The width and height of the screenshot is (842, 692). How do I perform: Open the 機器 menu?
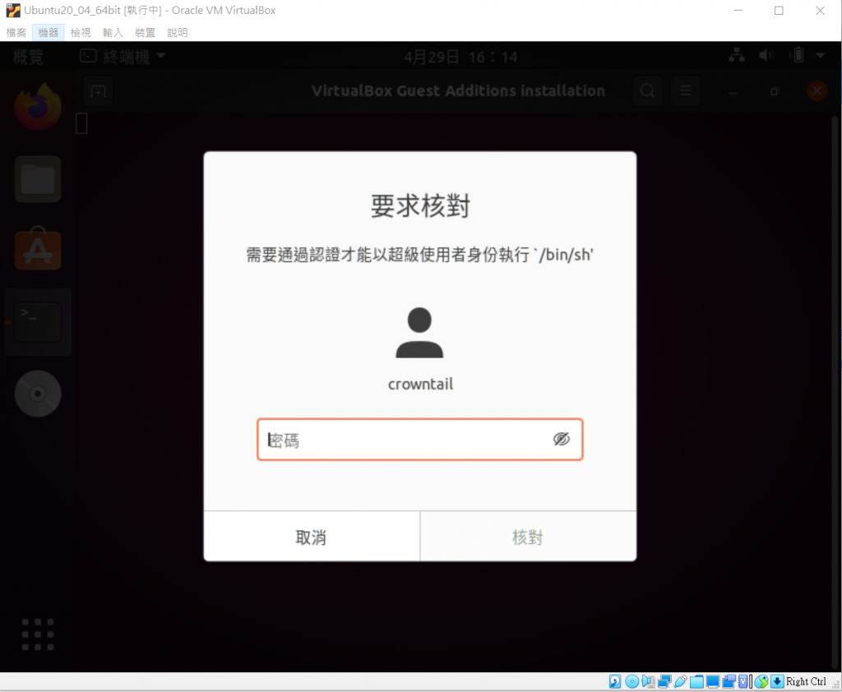pos(49,33)
